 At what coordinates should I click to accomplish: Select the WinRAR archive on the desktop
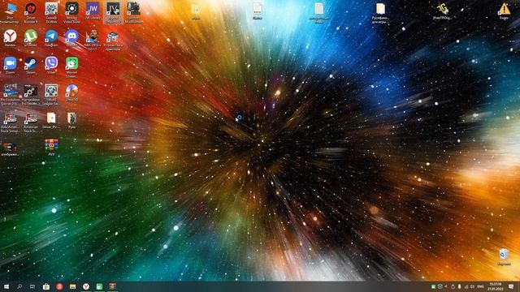[51, 148]
